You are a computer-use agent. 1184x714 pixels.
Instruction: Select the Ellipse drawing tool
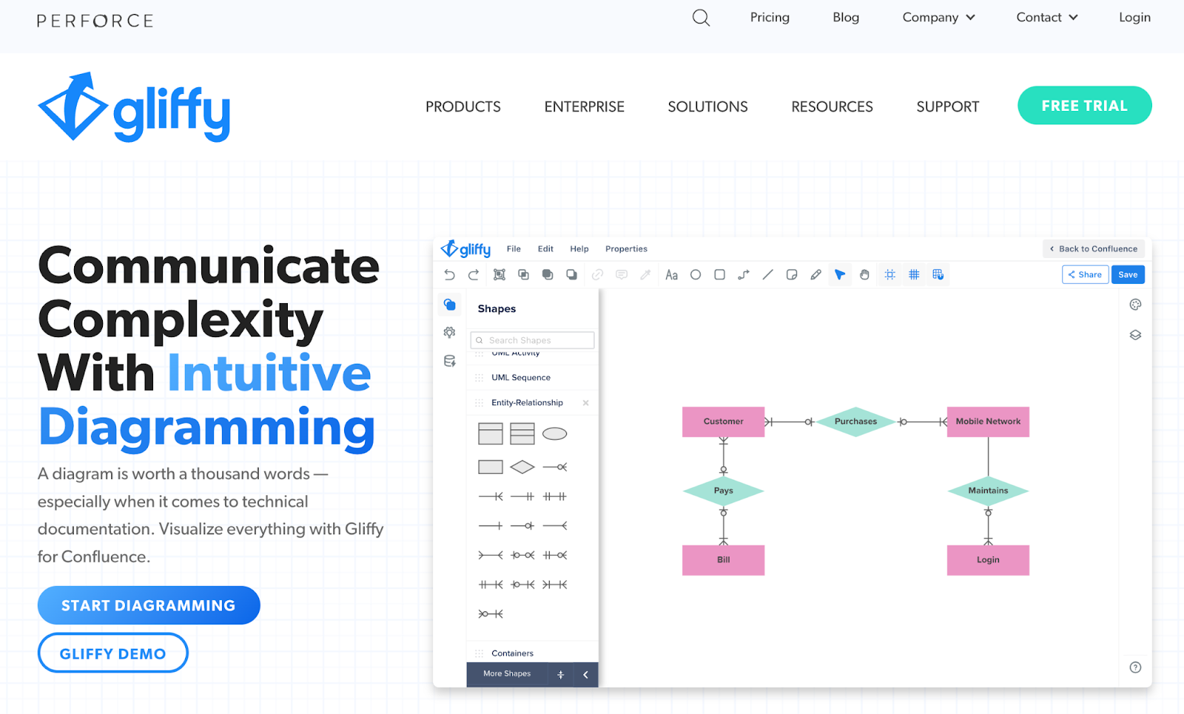pyautogui.click(x=696, y=275)
